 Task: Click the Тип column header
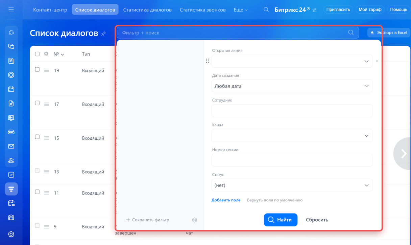pyautogui.click(x=86, y=54)
